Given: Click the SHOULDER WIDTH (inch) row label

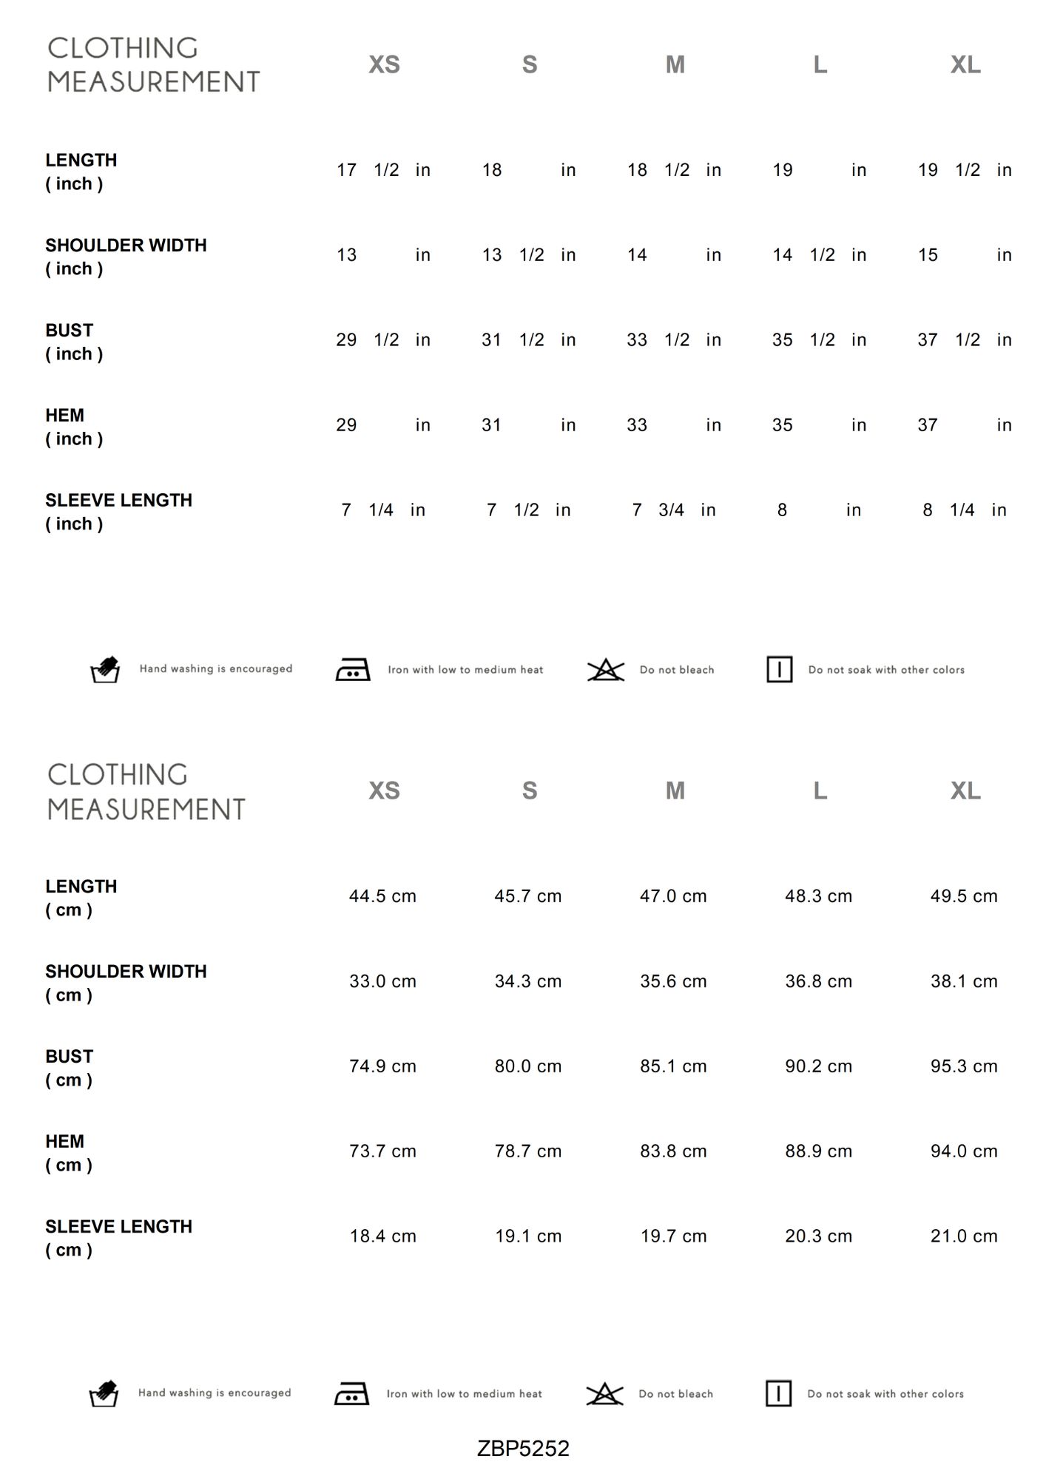Looking at the screenshot, I should (x=126, y=257).
